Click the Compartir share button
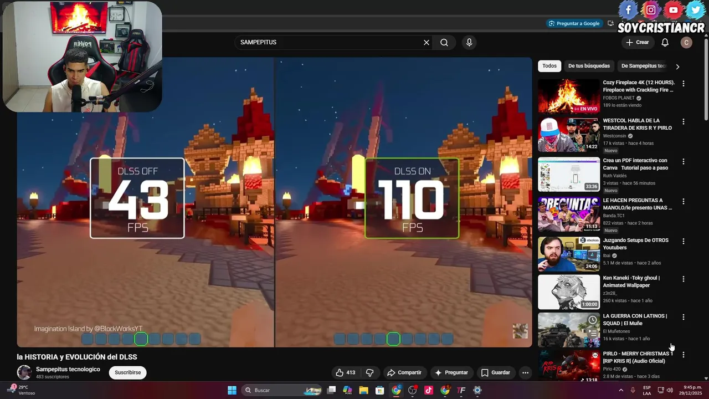This screenshot has width=709, height=399. click(x=404, y=372)
